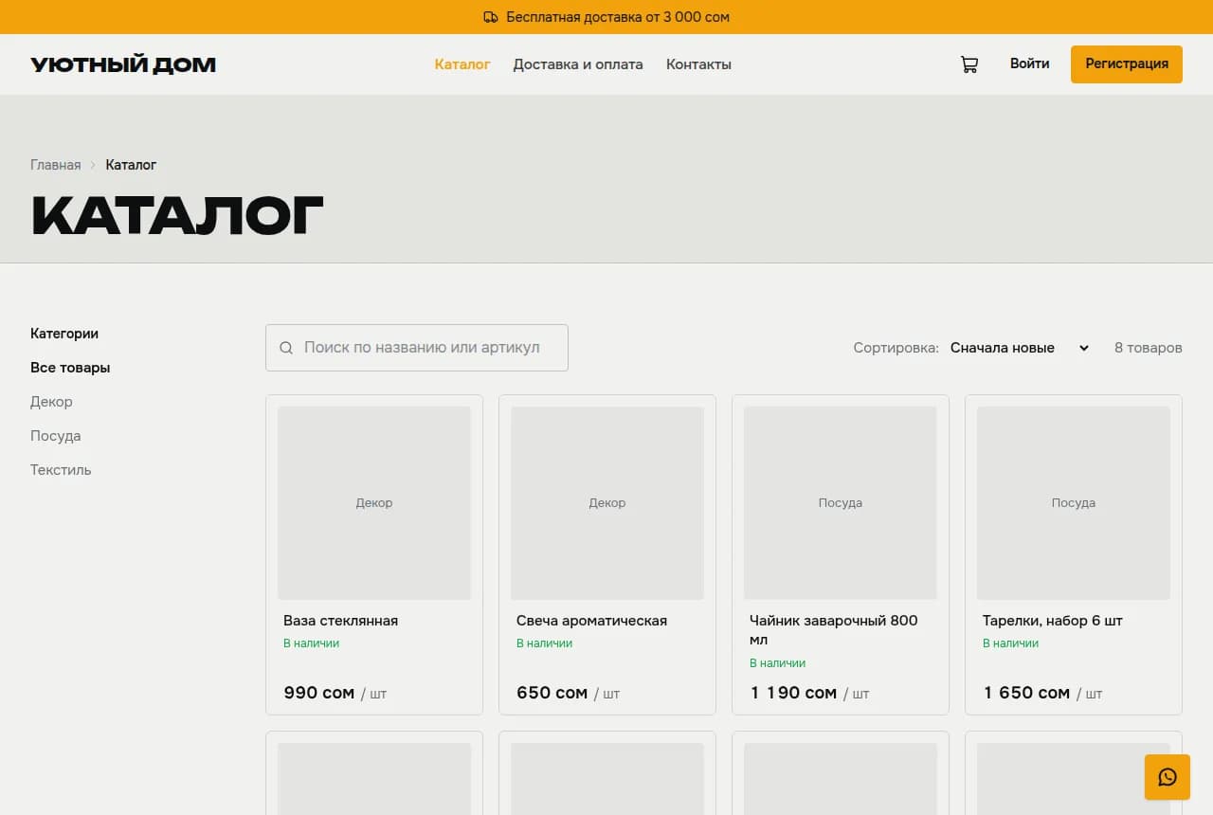The width and height of the screenshot is (1213, 815).
Task: Click the 990 сом price
Action: pyautogui.click(x=318, y=693)
